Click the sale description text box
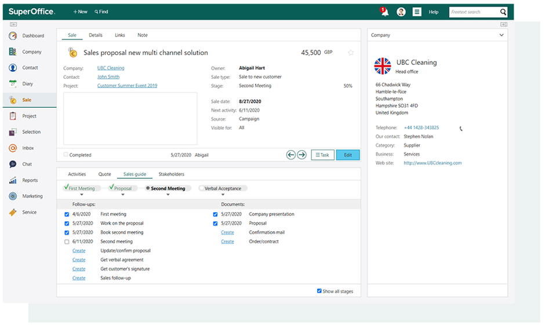The height and width of the screenshot is (328, 545). click(130, 118)
